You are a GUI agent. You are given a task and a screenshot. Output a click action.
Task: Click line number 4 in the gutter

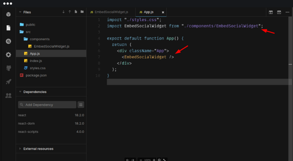click(x=99, y=38)
